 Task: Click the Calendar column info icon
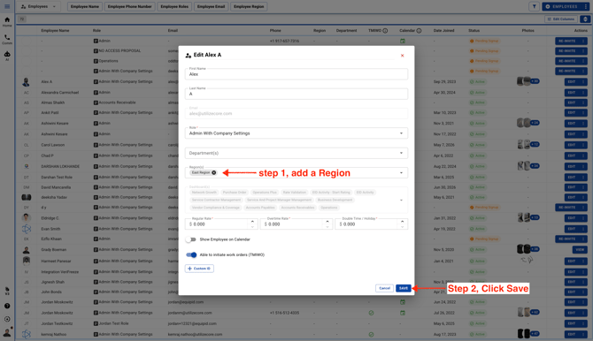419,31
